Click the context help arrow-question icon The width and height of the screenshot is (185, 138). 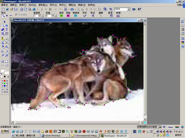pos(139,9)
